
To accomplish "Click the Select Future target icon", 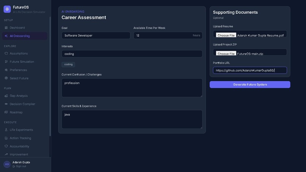I will point(6,78).
